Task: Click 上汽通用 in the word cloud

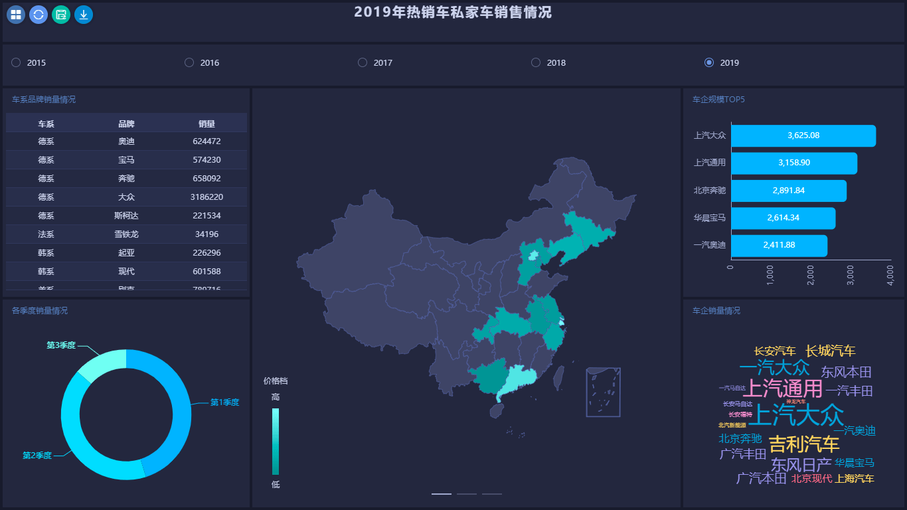Action: pos(787,388)
